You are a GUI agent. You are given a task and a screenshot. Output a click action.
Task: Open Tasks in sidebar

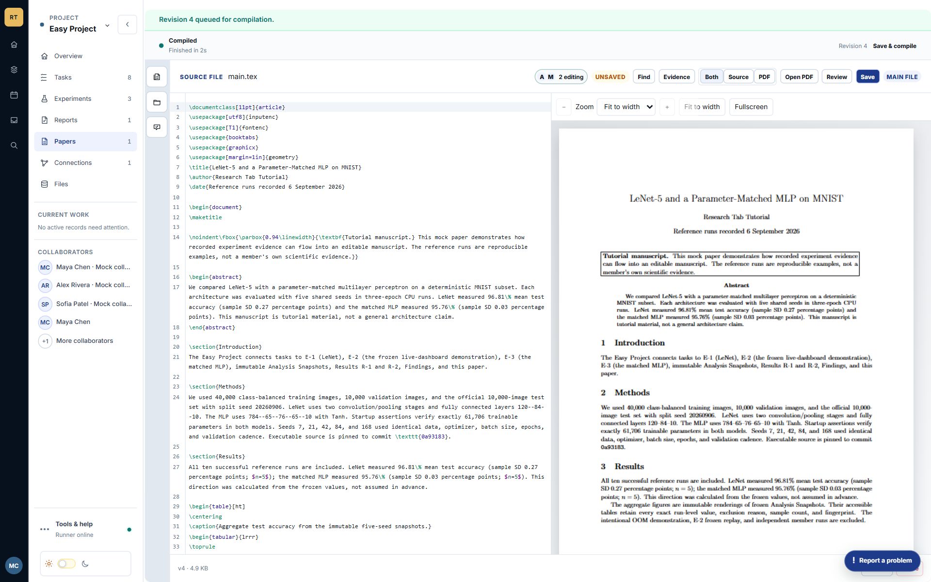pos(85,78)
